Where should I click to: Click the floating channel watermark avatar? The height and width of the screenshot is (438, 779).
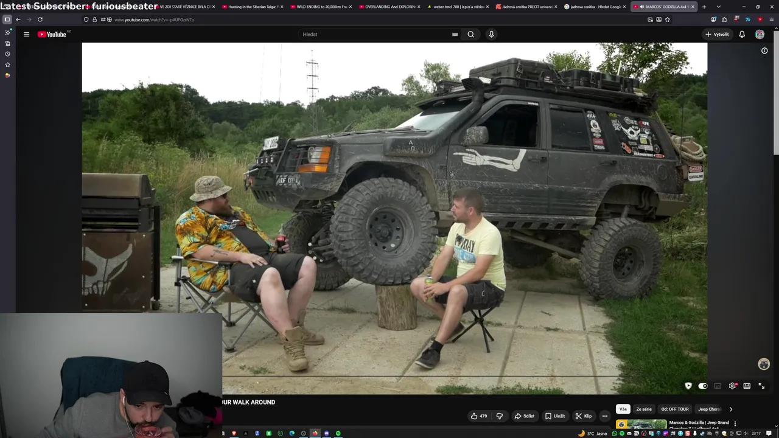pos(764,364)
